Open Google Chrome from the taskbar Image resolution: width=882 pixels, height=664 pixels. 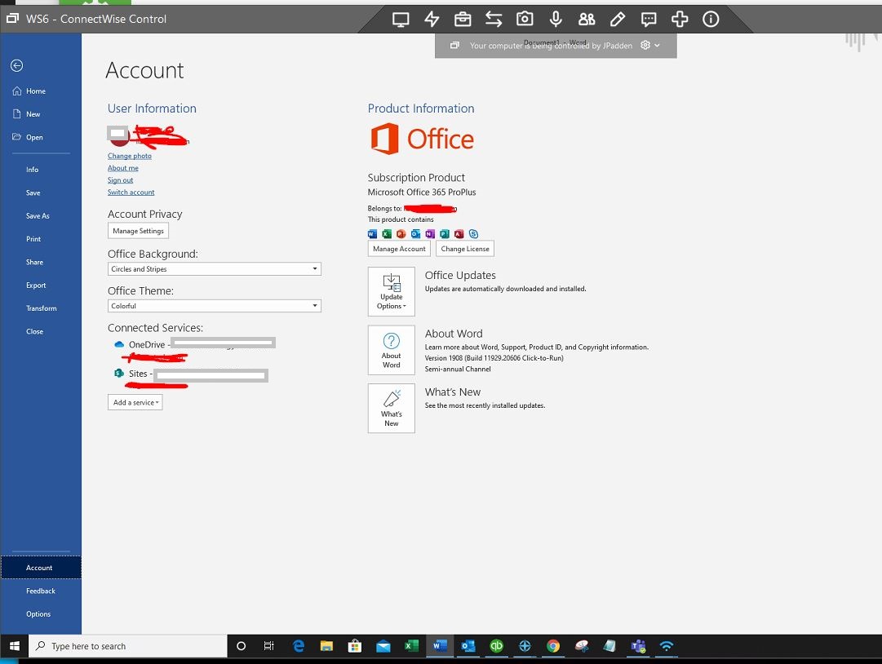click(x=553, y=646)
